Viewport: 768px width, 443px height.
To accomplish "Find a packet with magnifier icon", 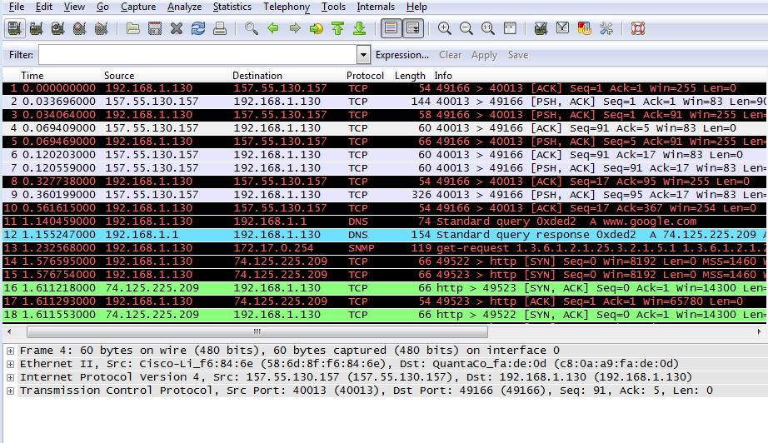I will point(252,28).
